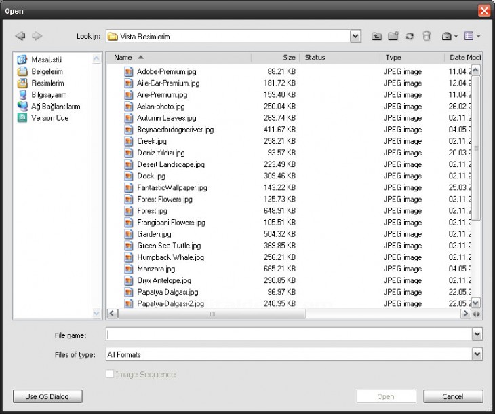This screenshot has height=414, width=495.
Task: Click the file list scroll up arrow
Action: [476, 70]
